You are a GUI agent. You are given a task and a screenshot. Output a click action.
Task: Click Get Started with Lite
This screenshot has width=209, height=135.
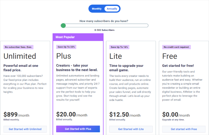tap(131, 129)
